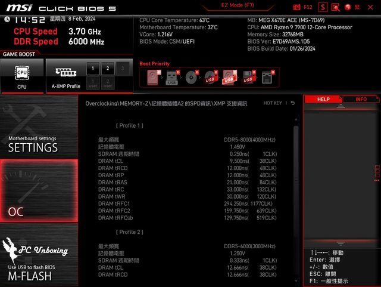381x287 pixels.
Task: Expand the help panel bottom handle
Action: click(341, 243)
